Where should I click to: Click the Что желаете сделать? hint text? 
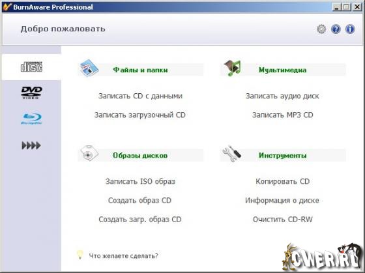pos(123,256)
